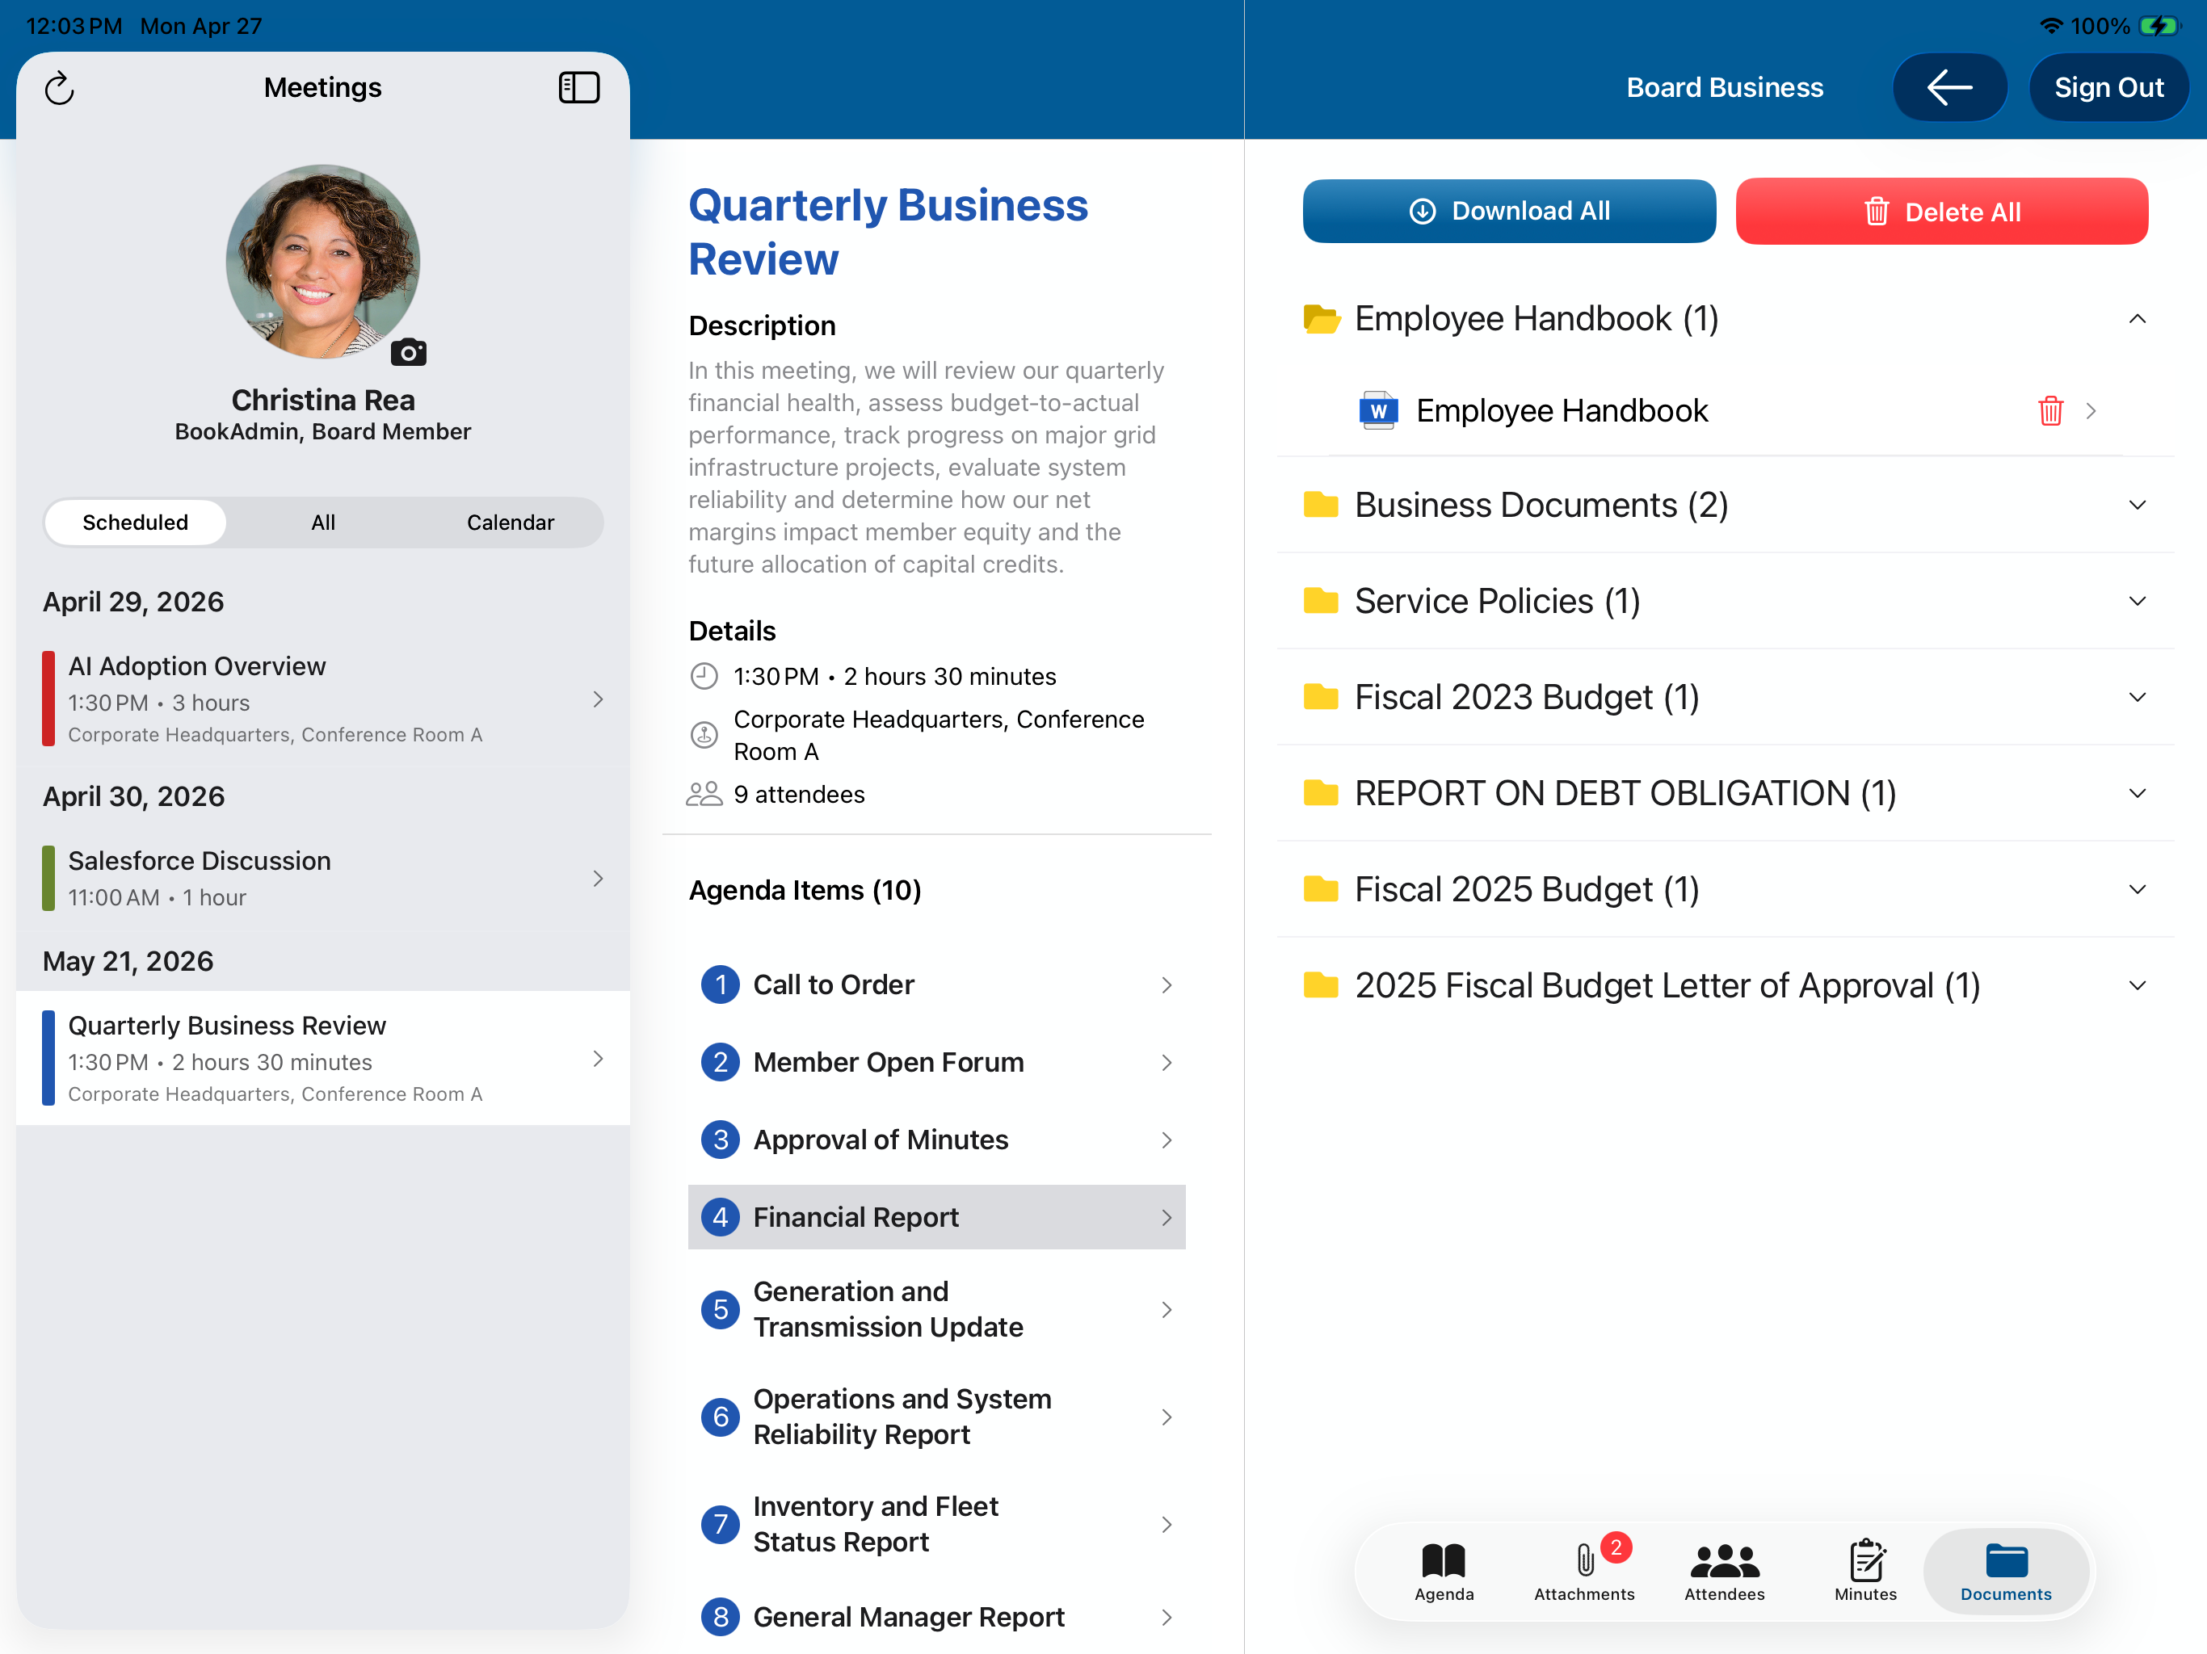Click the Agenda Items (10) heading
Viewport: 2207px width, 1654px height.
pyautogui.click(x=805, y=890)
